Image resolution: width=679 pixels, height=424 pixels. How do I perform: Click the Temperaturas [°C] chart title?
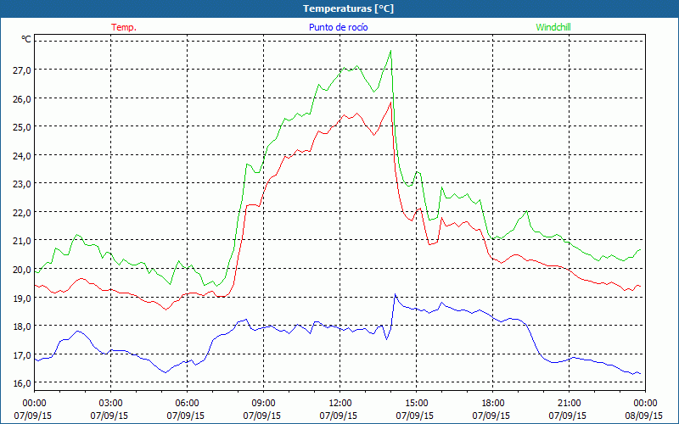click(x=348, y=8)
